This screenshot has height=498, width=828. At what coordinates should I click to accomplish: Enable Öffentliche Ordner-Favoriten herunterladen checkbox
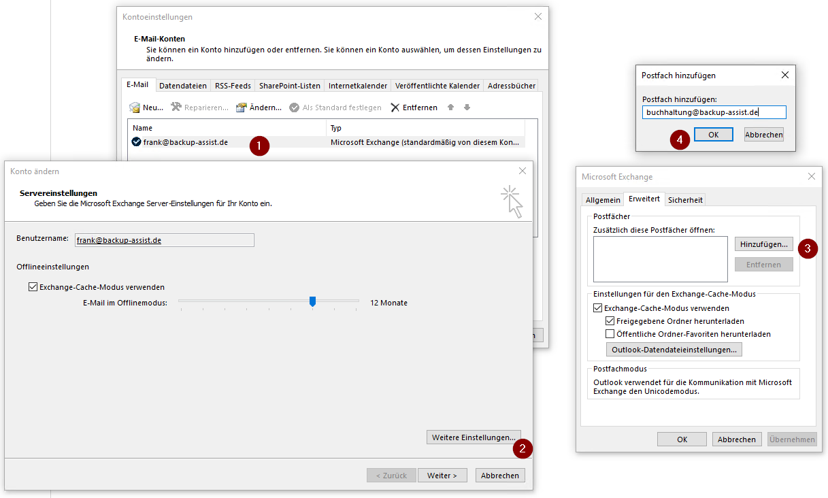coord(610,334)
